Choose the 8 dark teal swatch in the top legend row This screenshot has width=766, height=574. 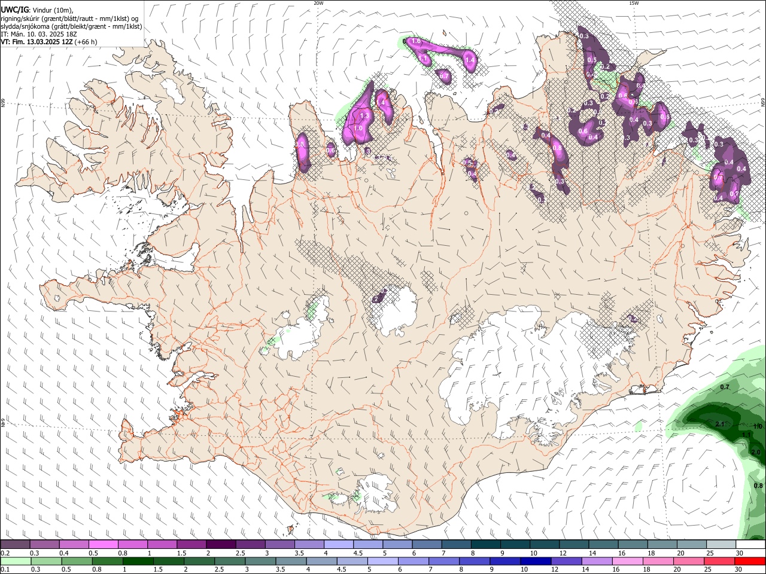coord(486,545)
